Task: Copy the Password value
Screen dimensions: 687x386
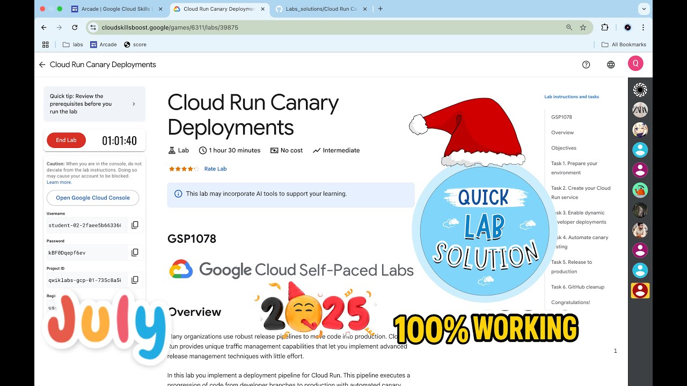Action: click(x=135, y=253)
